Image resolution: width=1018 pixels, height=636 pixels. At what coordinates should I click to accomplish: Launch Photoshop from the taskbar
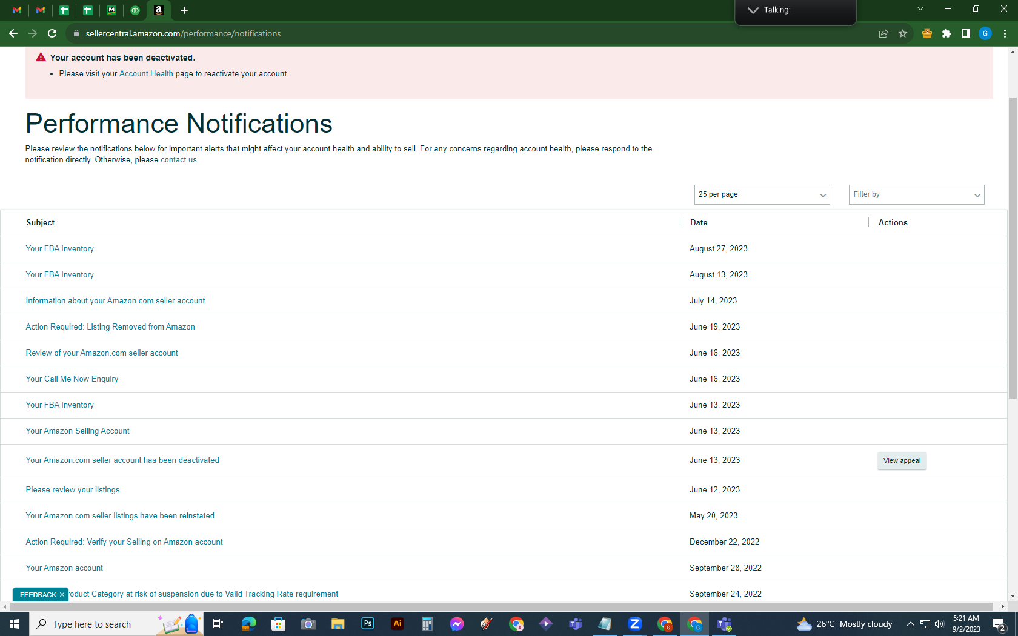click(367, 624)
